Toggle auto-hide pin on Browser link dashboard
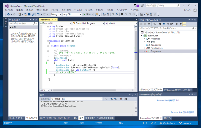The width and height of the screenshot is (201, 128). (x=192, y=94)
